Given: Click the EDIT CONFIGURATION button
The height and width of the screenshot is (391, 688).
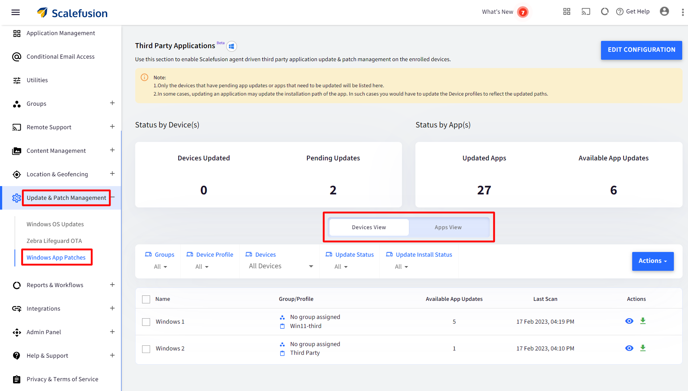Looking at the screenshot, I should point(641,50).
